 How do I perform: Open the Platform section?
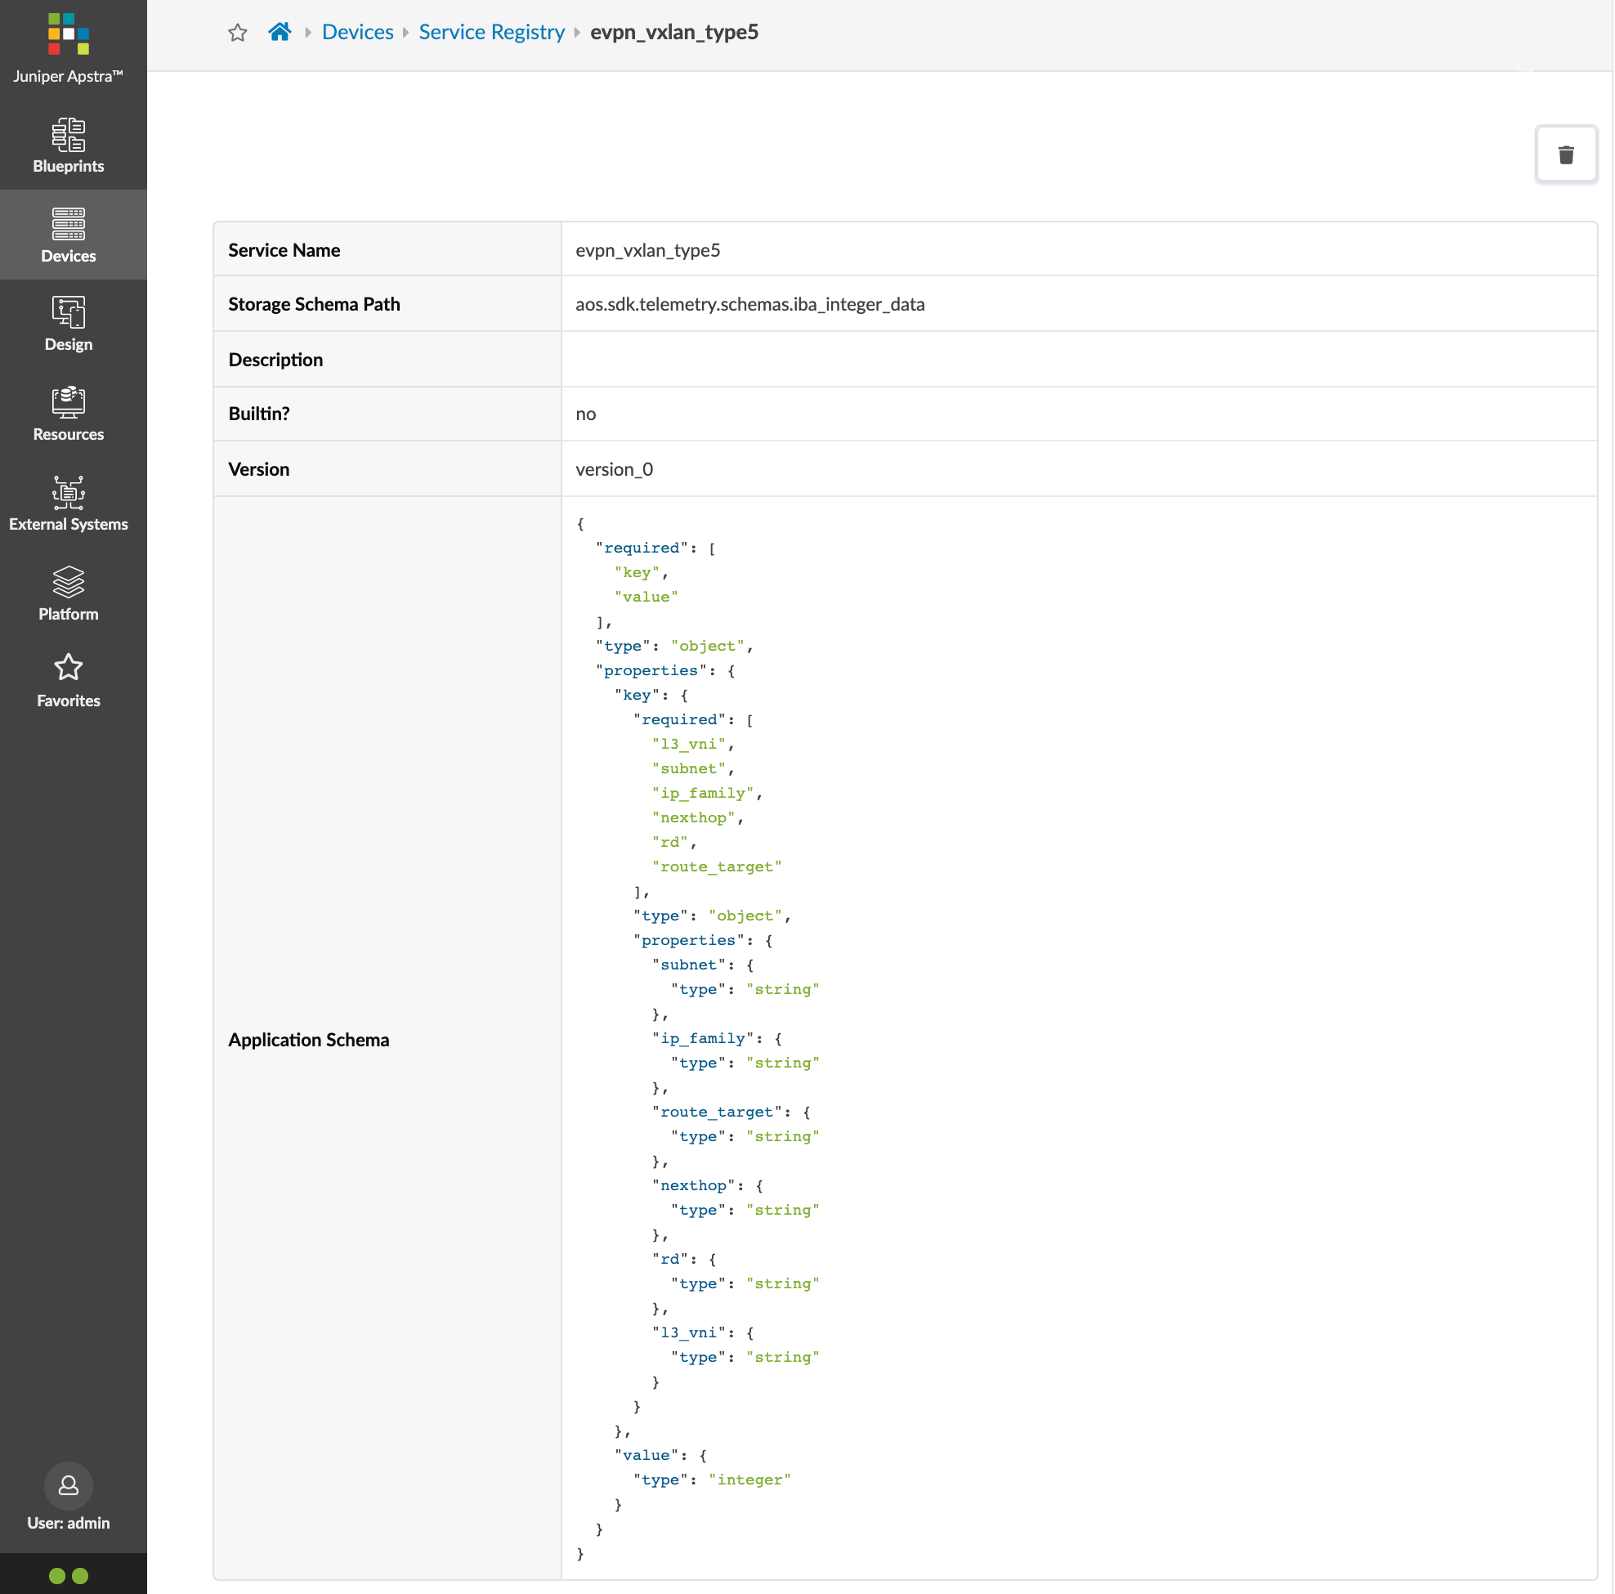69,593
